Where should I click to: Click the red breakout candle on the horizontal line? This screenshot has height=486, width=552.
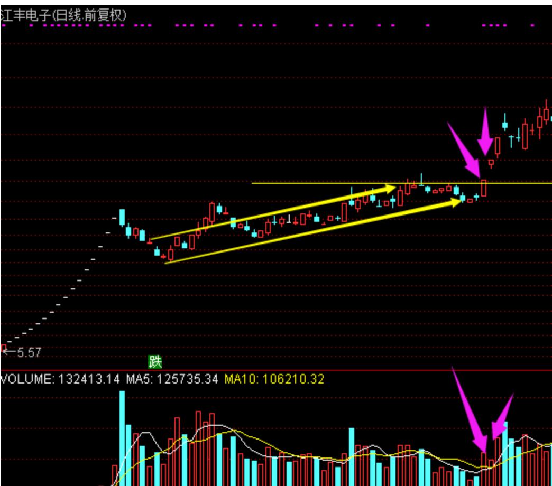pos(483,188)
